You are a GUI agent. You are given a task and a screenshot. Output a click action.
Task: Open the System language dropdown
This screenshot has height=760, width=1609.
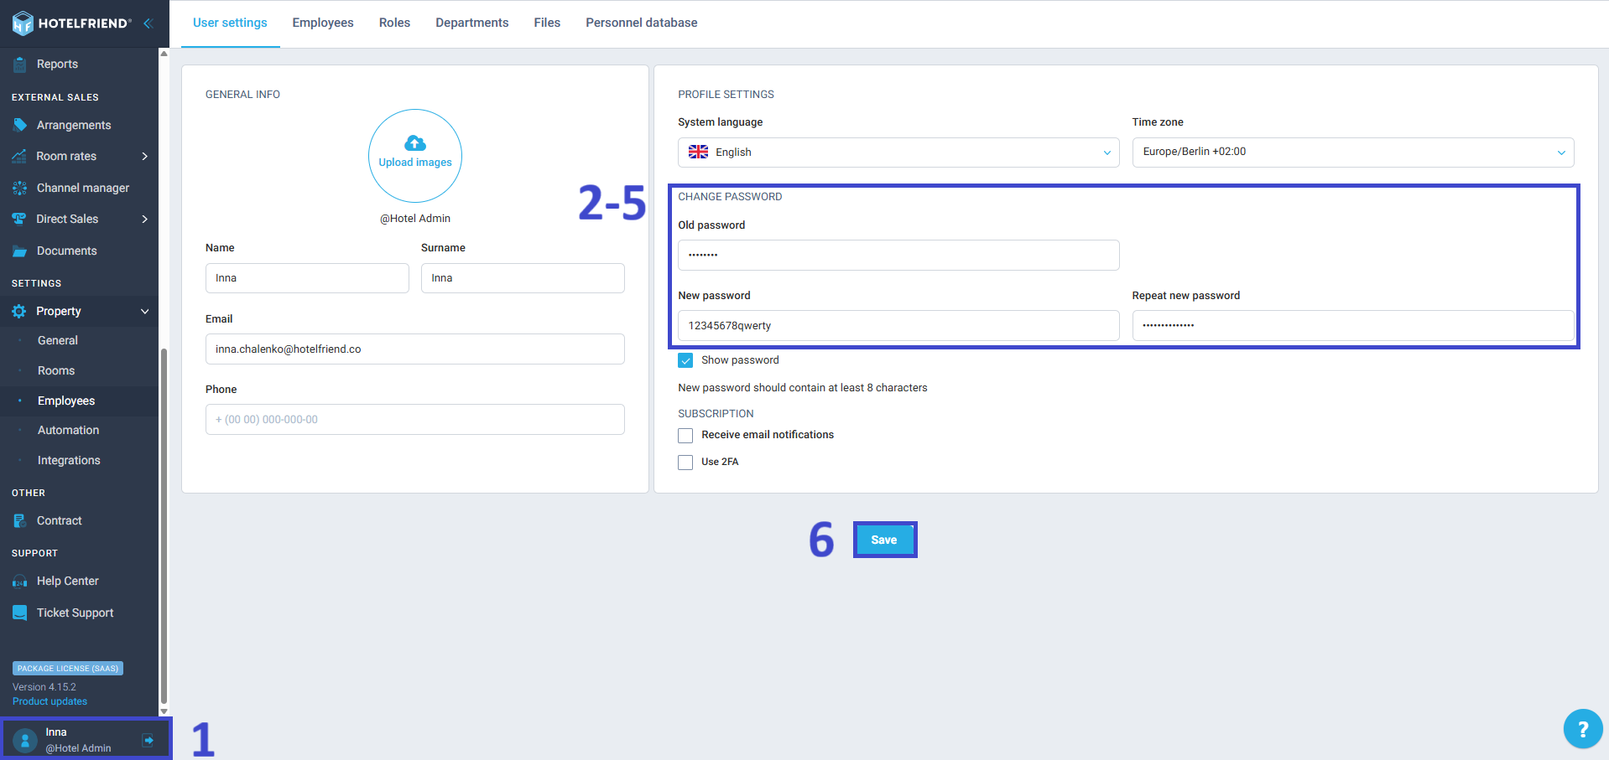898,153
